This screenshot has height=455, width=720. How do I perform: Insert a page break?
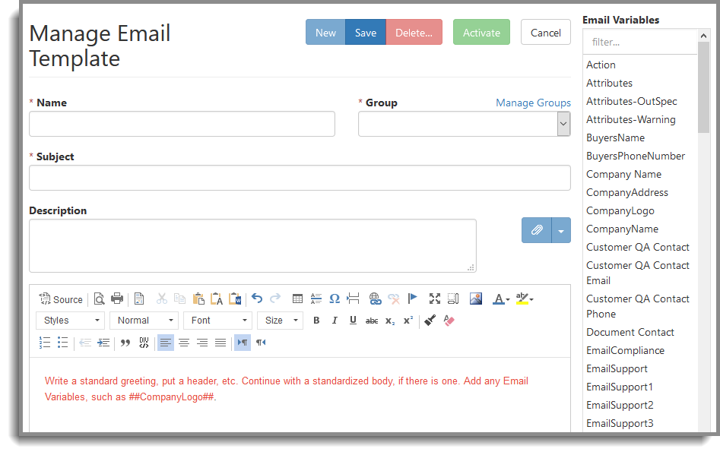pos(353,299)
